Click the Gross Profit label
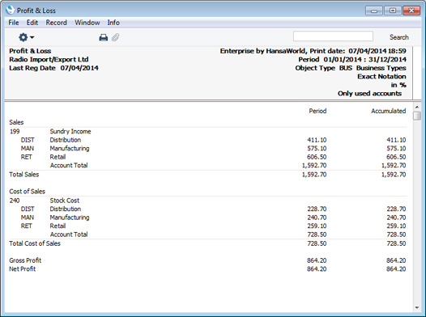The width and height of the screenshot is (426, 317). pos(25,260)
